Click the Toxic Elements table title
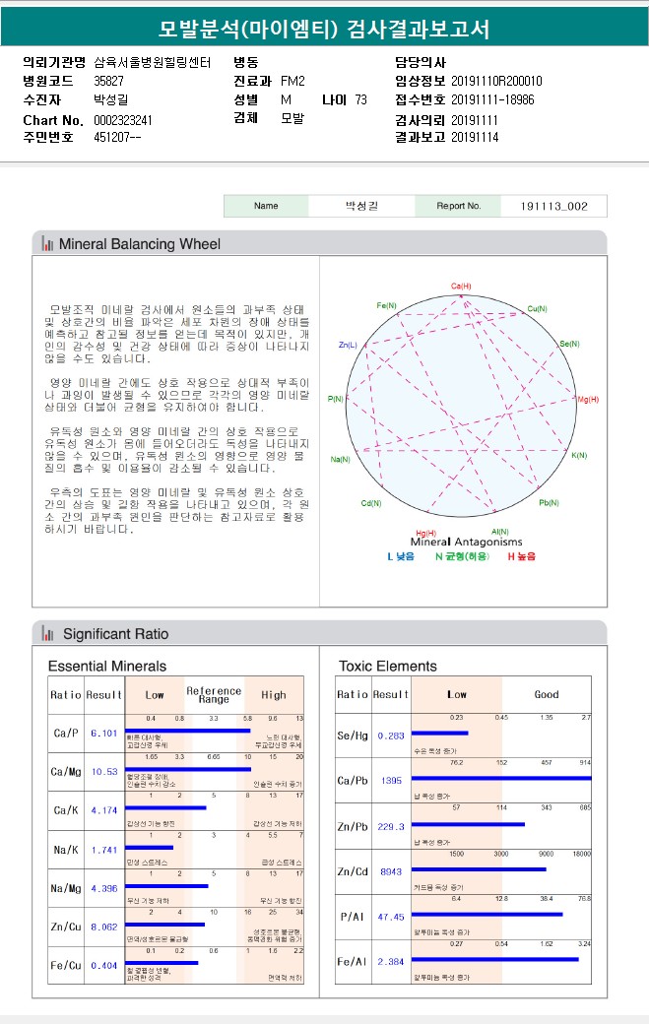The height and width of the screenshot is (1024, 649). 388,666
